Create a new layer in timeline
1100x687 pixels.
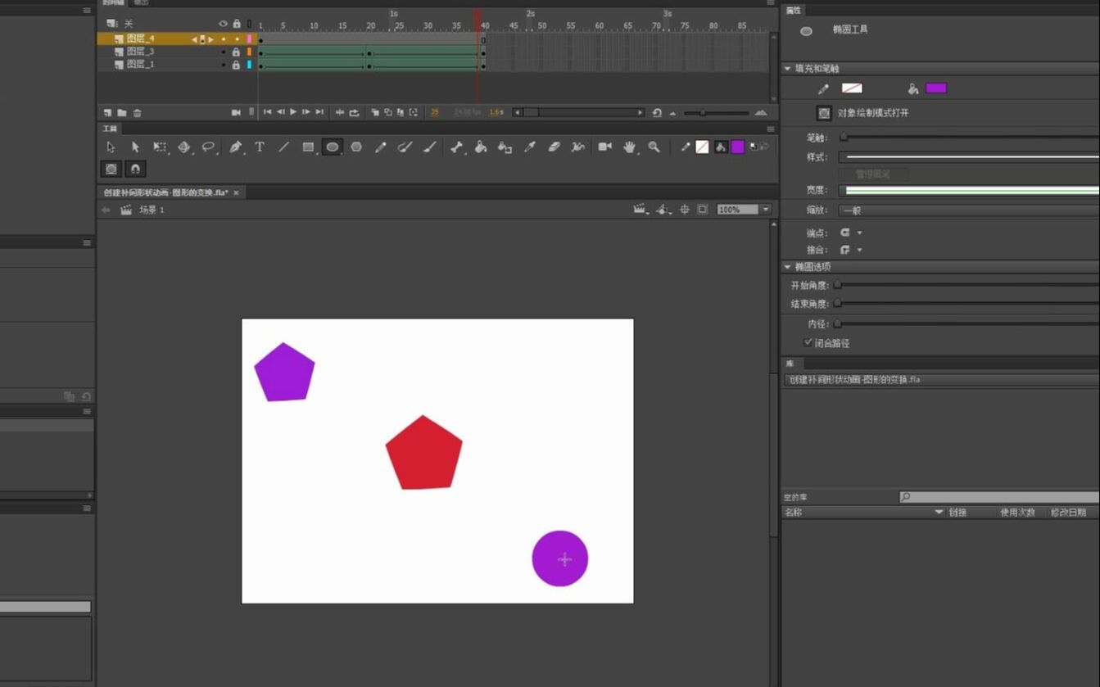107,112
